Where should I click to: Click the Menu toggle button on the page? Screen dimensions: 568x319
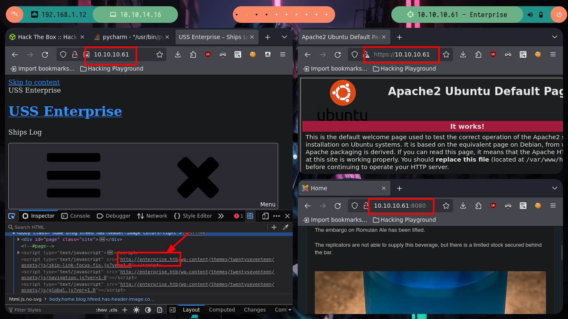click(x=143, y=176)
